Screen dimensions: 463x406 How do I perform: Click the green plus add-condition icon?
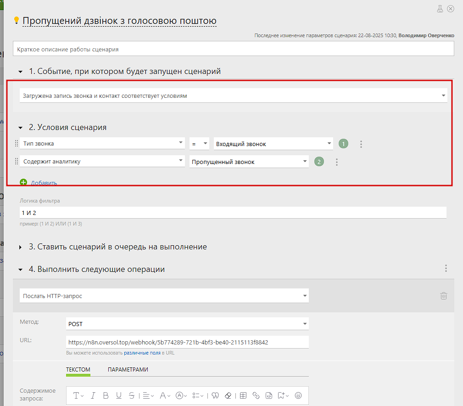23,182
